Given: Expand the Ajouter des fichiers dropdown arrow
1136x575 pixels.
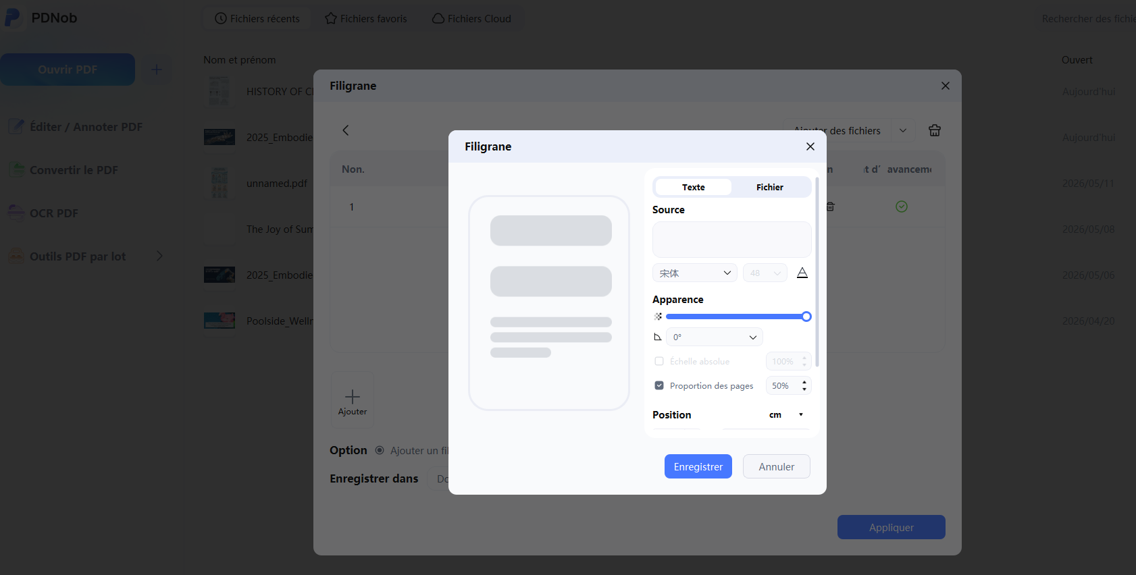Looking at the screenshot, I should point(902,130).
